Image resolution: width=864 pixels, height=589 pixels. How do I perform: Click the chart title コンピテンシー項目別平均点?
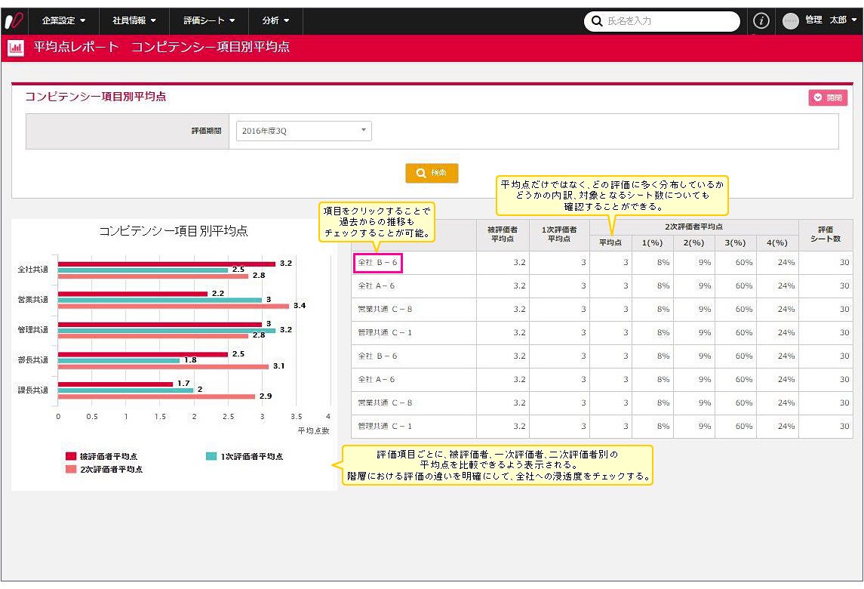point(174,230)
